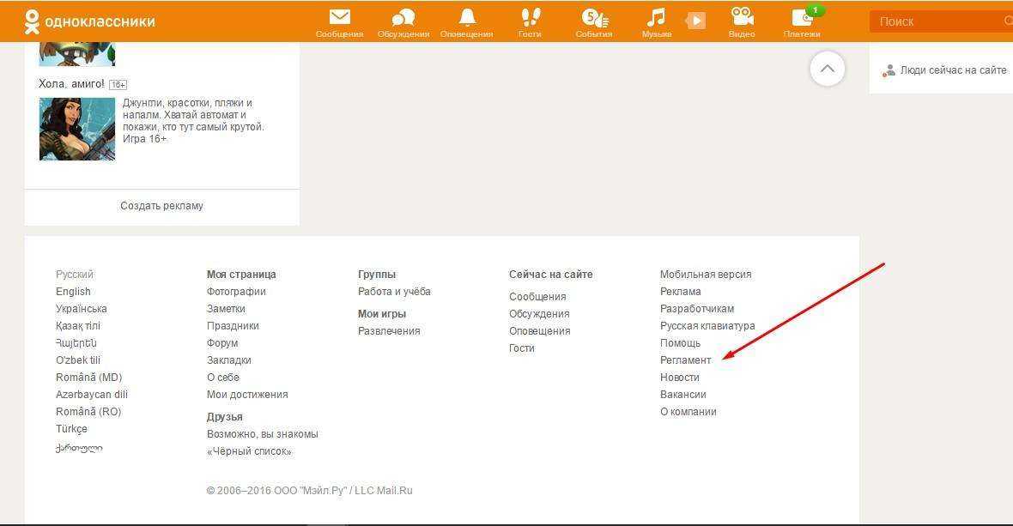
Task: Open Группы footer heading link
Action: coord(377,275)
